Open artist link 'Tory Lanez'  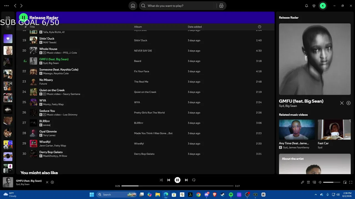(49, 135)
